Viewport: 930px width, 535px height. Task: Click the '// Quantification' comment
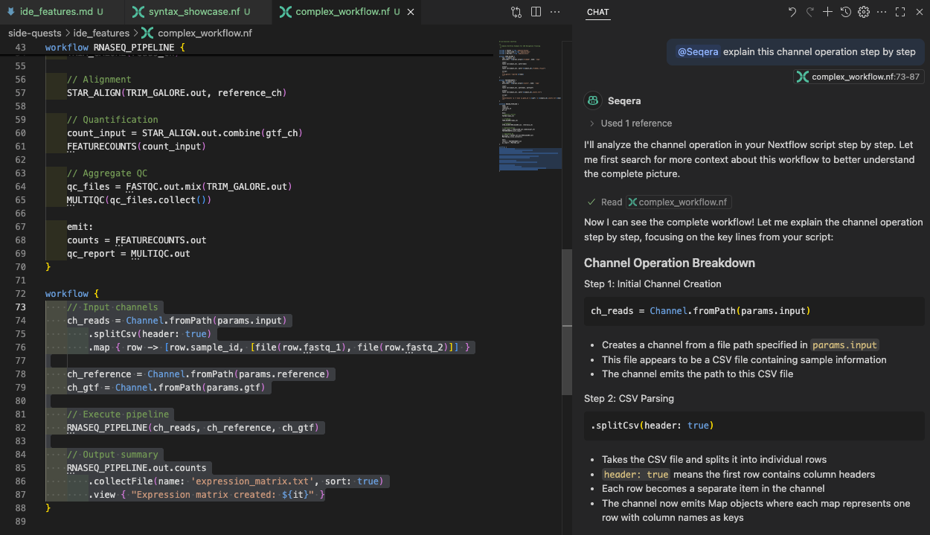pos(112,120)
